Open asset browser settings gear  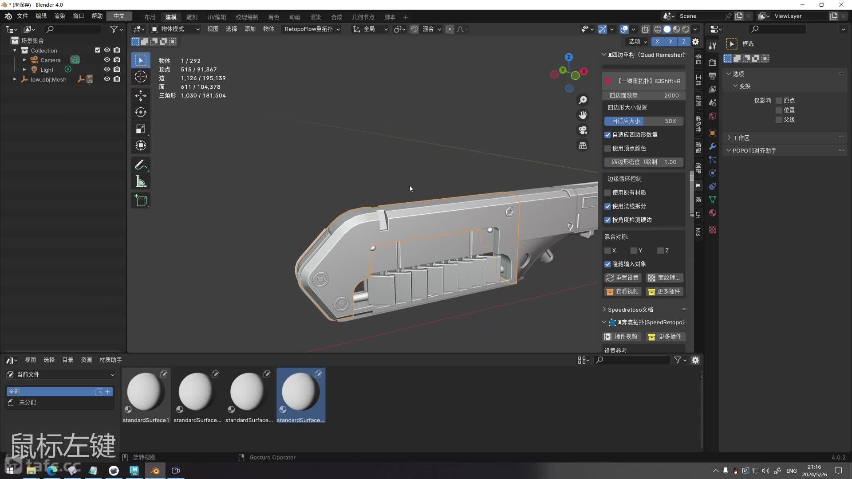(x=695, y=360)
